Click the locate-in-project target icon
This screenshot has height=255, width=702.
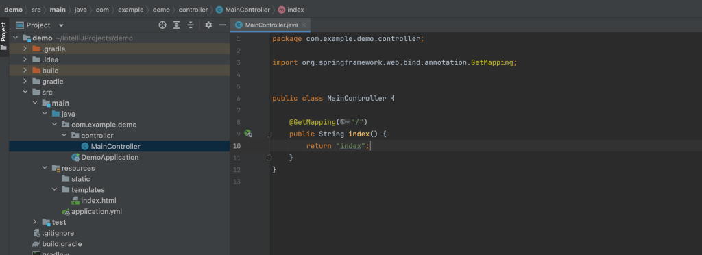(x=162, y=25)
